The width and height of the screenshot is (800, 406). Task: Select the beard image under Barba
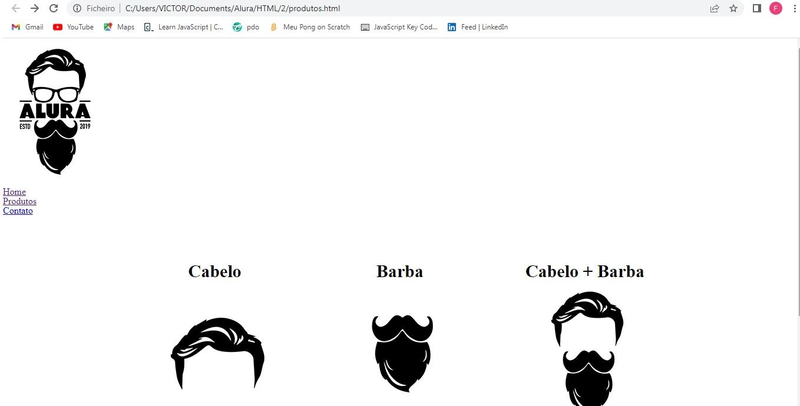click(x=402, y=354)
